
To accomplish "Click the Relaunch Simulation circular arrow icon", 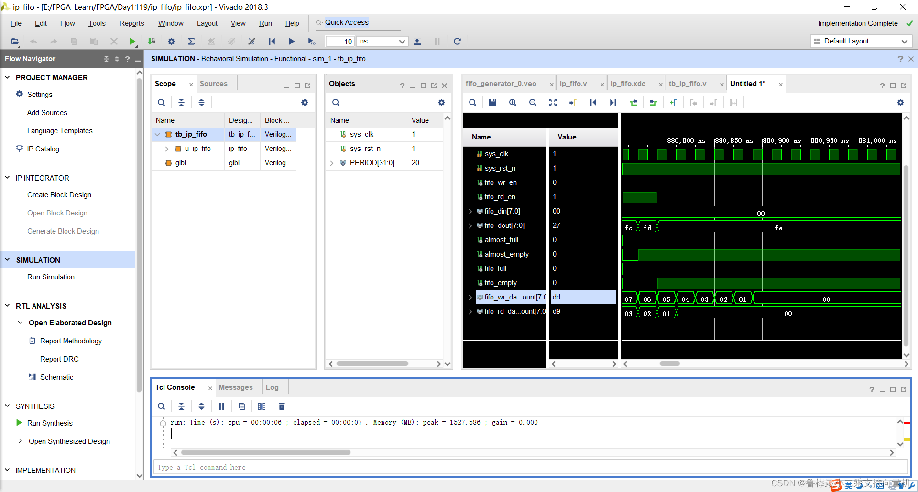I will pyautogui.click(x=457, y=42).
